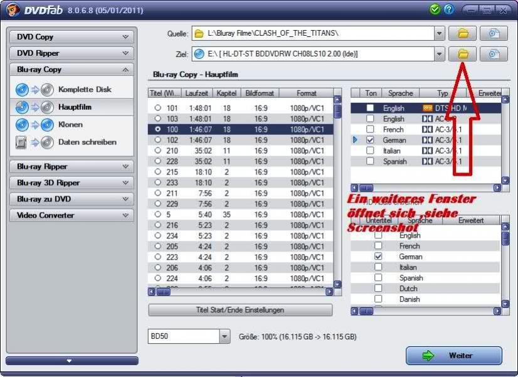Screen dimensions: 518x377
Task: Click the yellow folder icon inside the Quelle field
Action: pyautogui.click(x=199, y=33)
